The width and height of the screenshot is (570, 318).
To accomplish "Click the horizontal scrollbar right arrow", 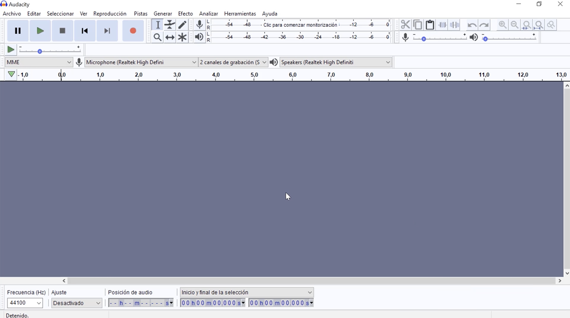I will tap(560, 281).
